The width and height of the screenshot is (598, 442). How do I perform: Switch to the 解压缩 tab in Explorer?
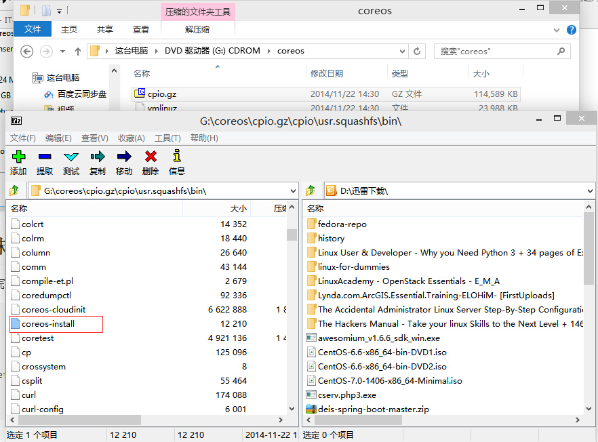[197, 29]
